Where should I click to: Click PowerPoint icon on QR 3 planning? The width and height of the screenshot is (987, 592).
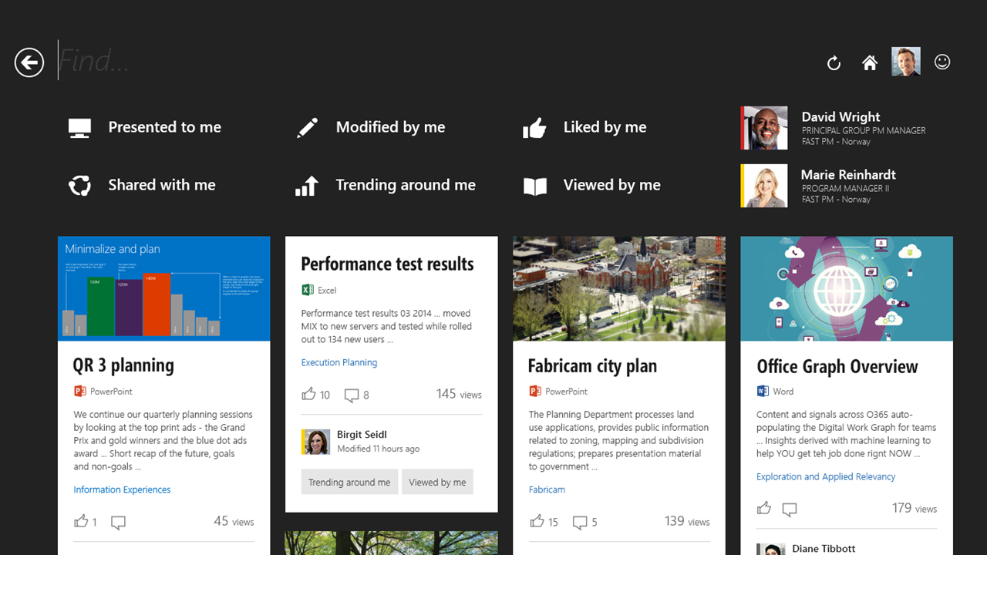pyautogui.click(x=80, y=392)
